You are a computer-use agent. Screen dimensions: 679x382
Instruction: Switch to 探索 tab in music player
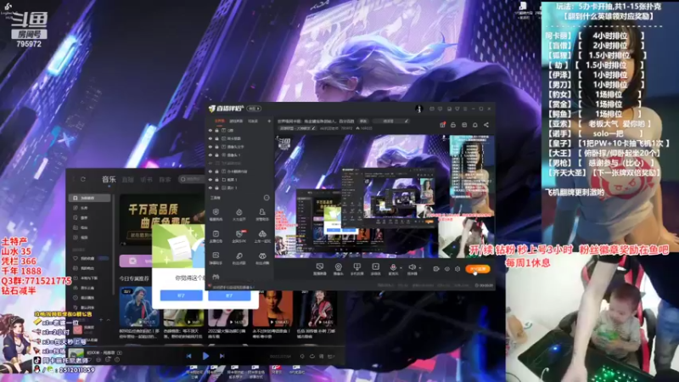(165, 179)
